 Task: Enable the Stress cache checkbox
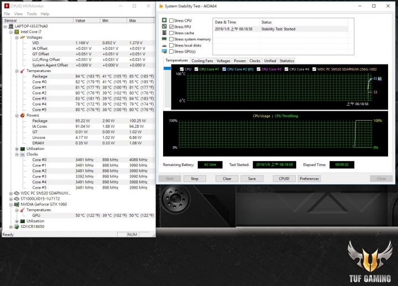coord(171,33)
